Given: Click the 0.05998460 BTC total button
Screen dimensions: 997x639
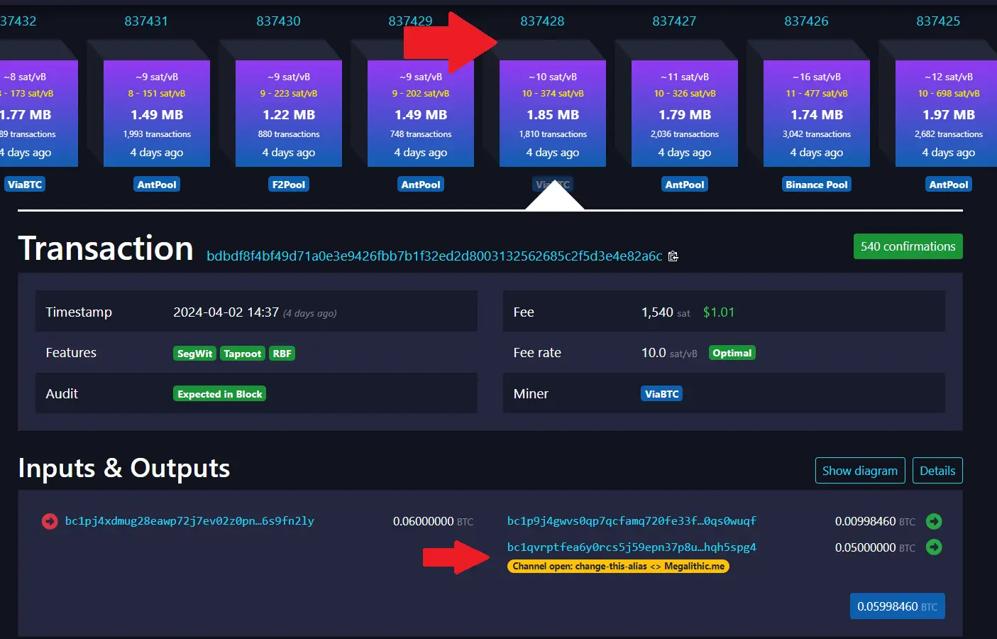Looking at the screenshot, I should (x=897, y=606).
